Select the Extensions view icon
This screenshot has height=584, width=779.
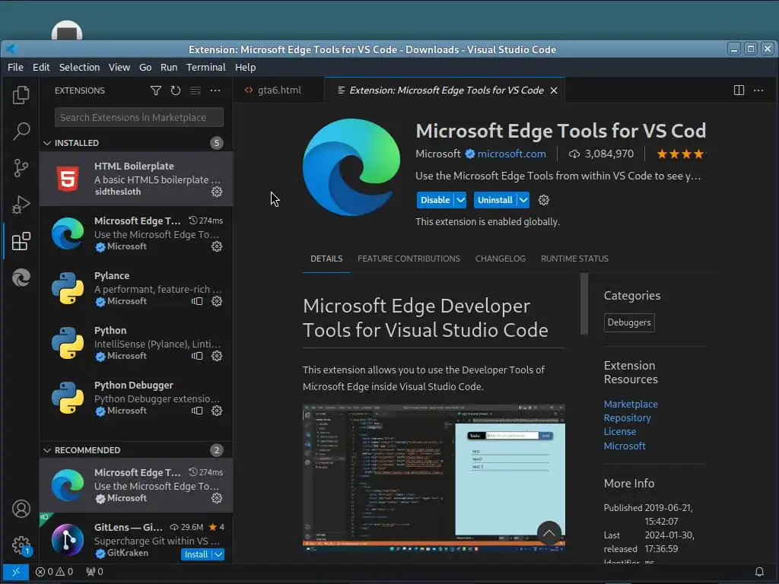(21, 241)
